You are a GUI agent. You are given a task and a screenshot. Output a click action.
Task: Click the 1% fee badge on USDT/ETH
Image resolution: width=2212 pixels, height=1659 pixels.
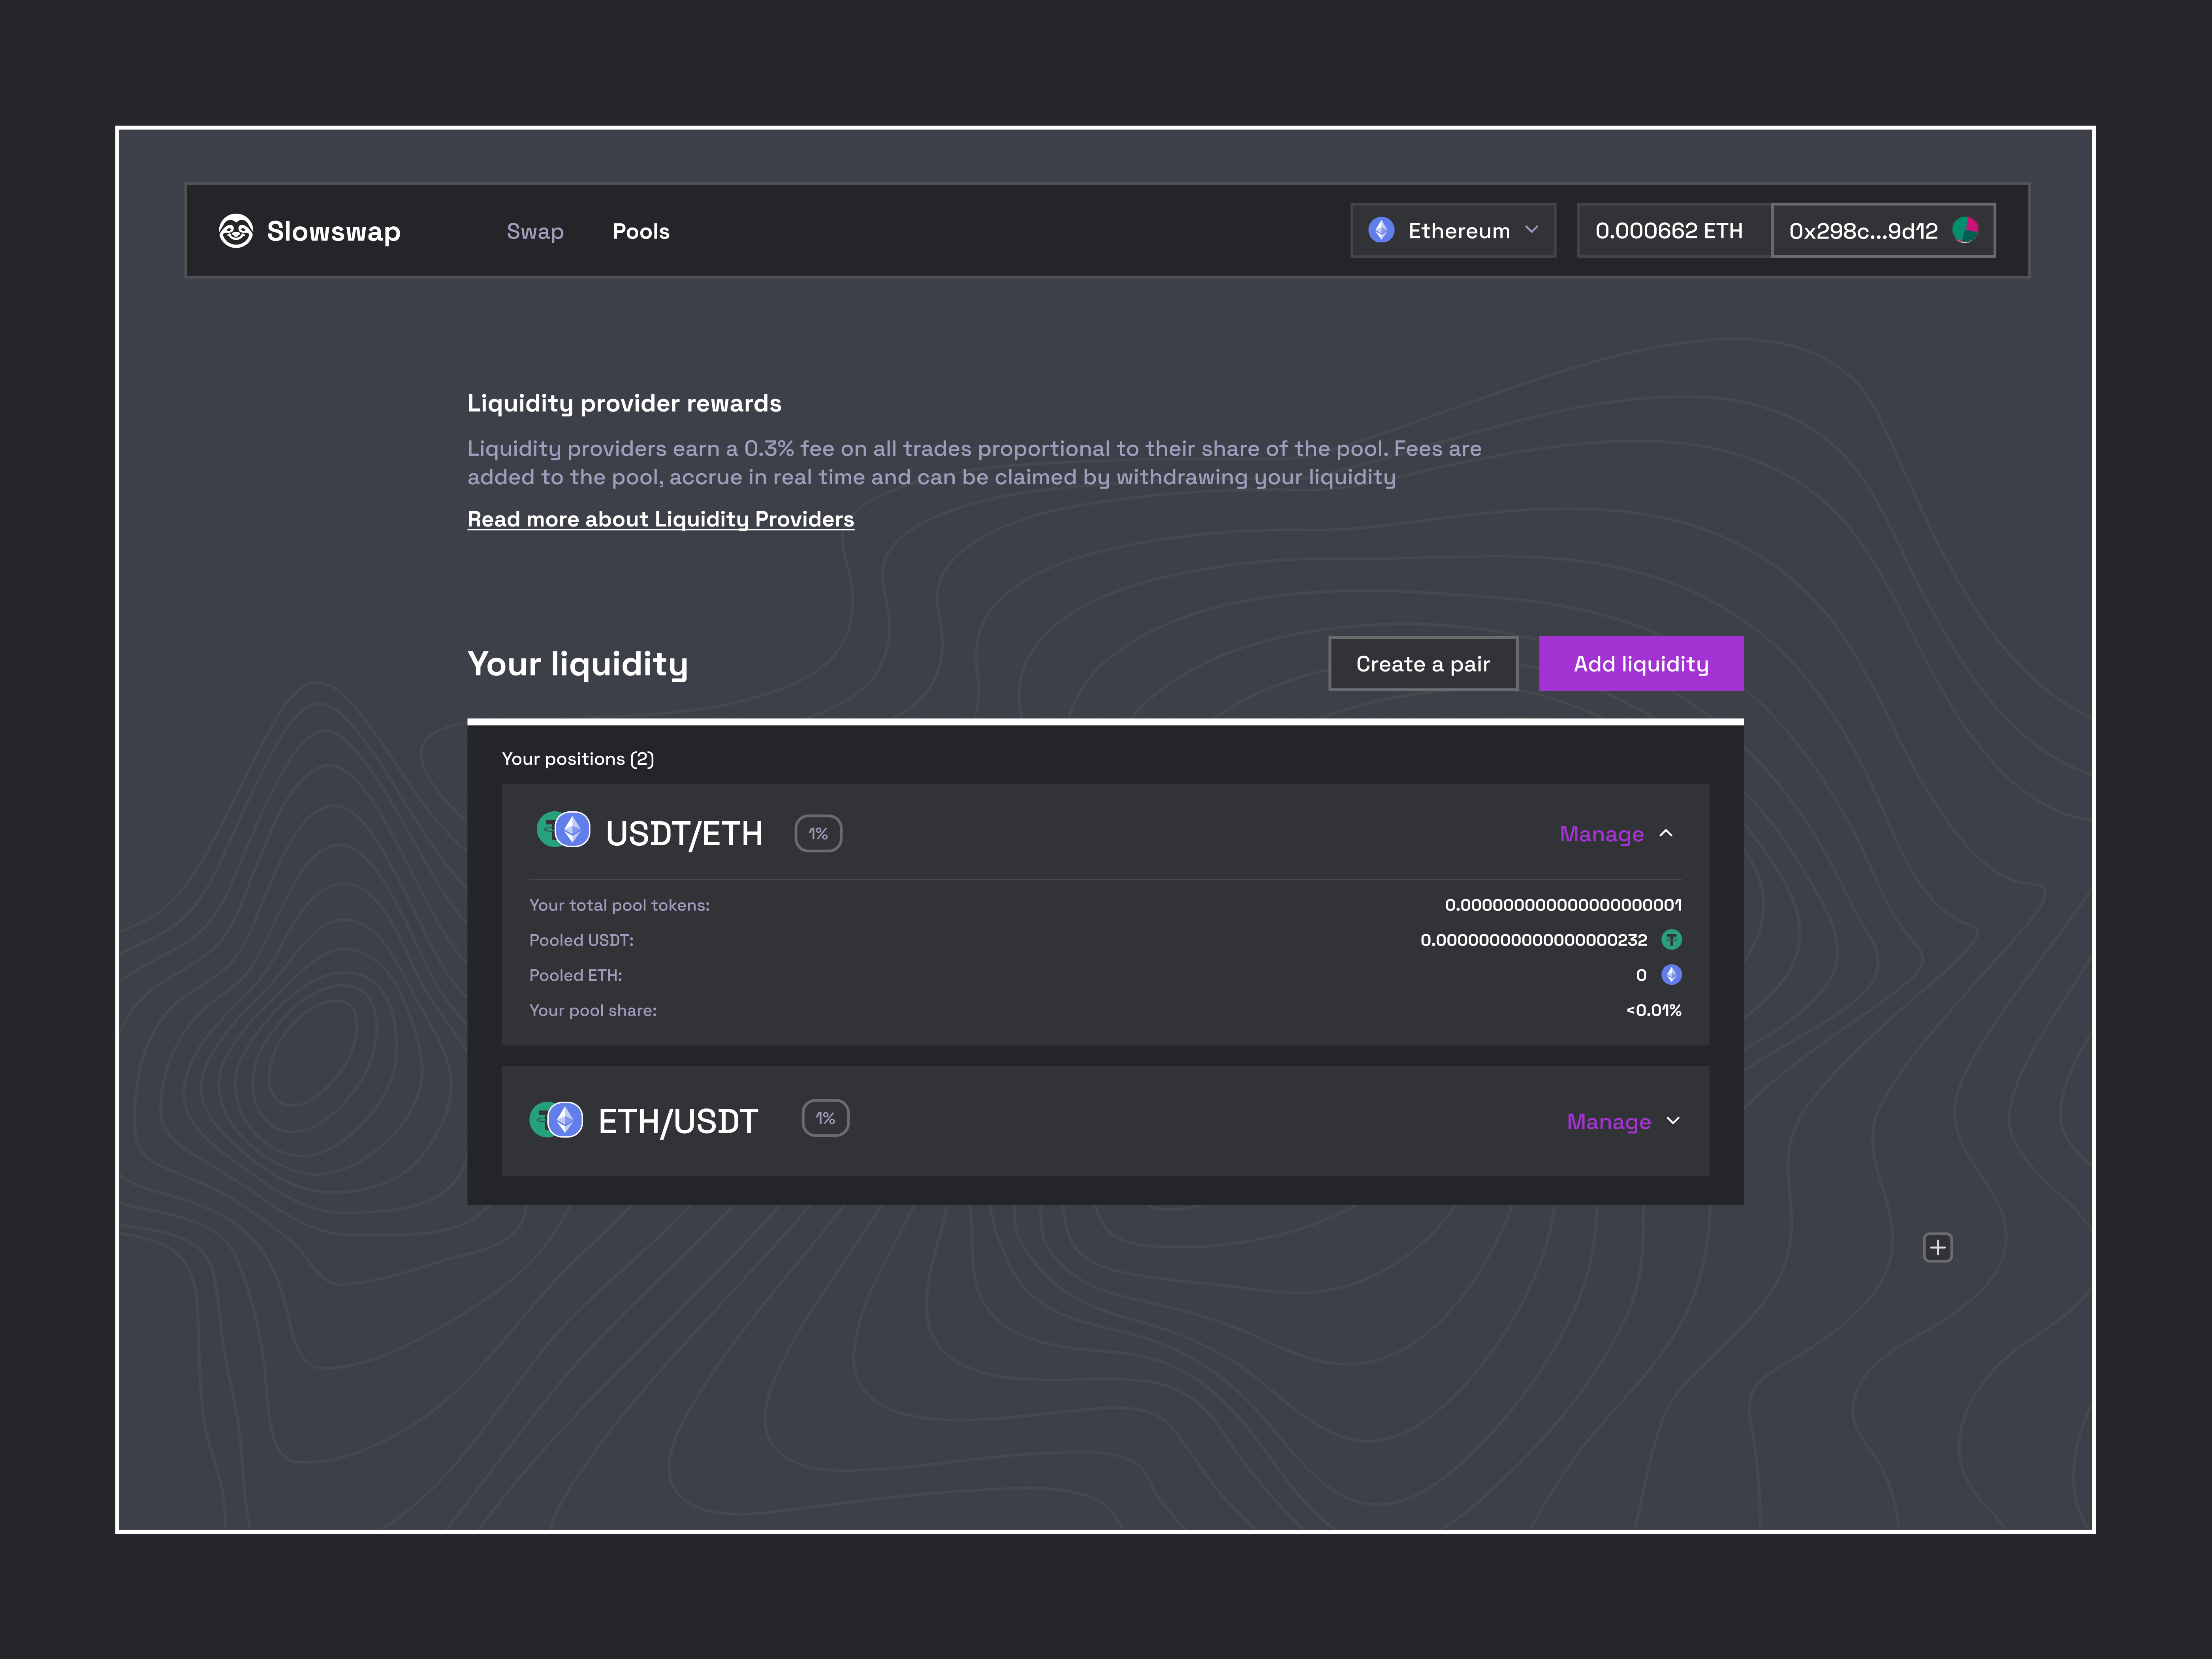point(818,834)
